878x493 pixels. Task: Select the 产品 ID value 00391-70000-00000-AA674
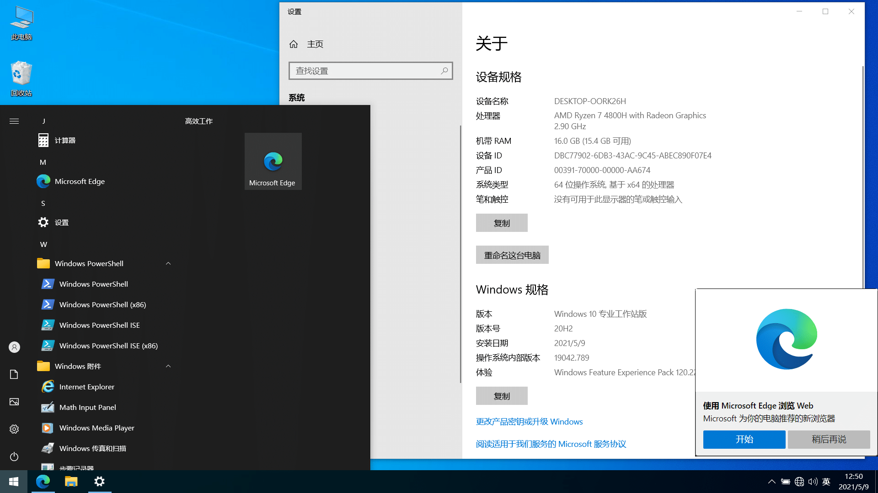(602, 170)
